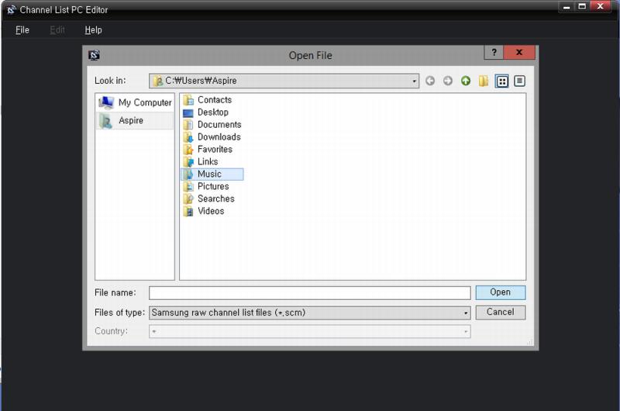Click the help question mark button
This screenshot has width=620, height=411.
click(494, 52)
